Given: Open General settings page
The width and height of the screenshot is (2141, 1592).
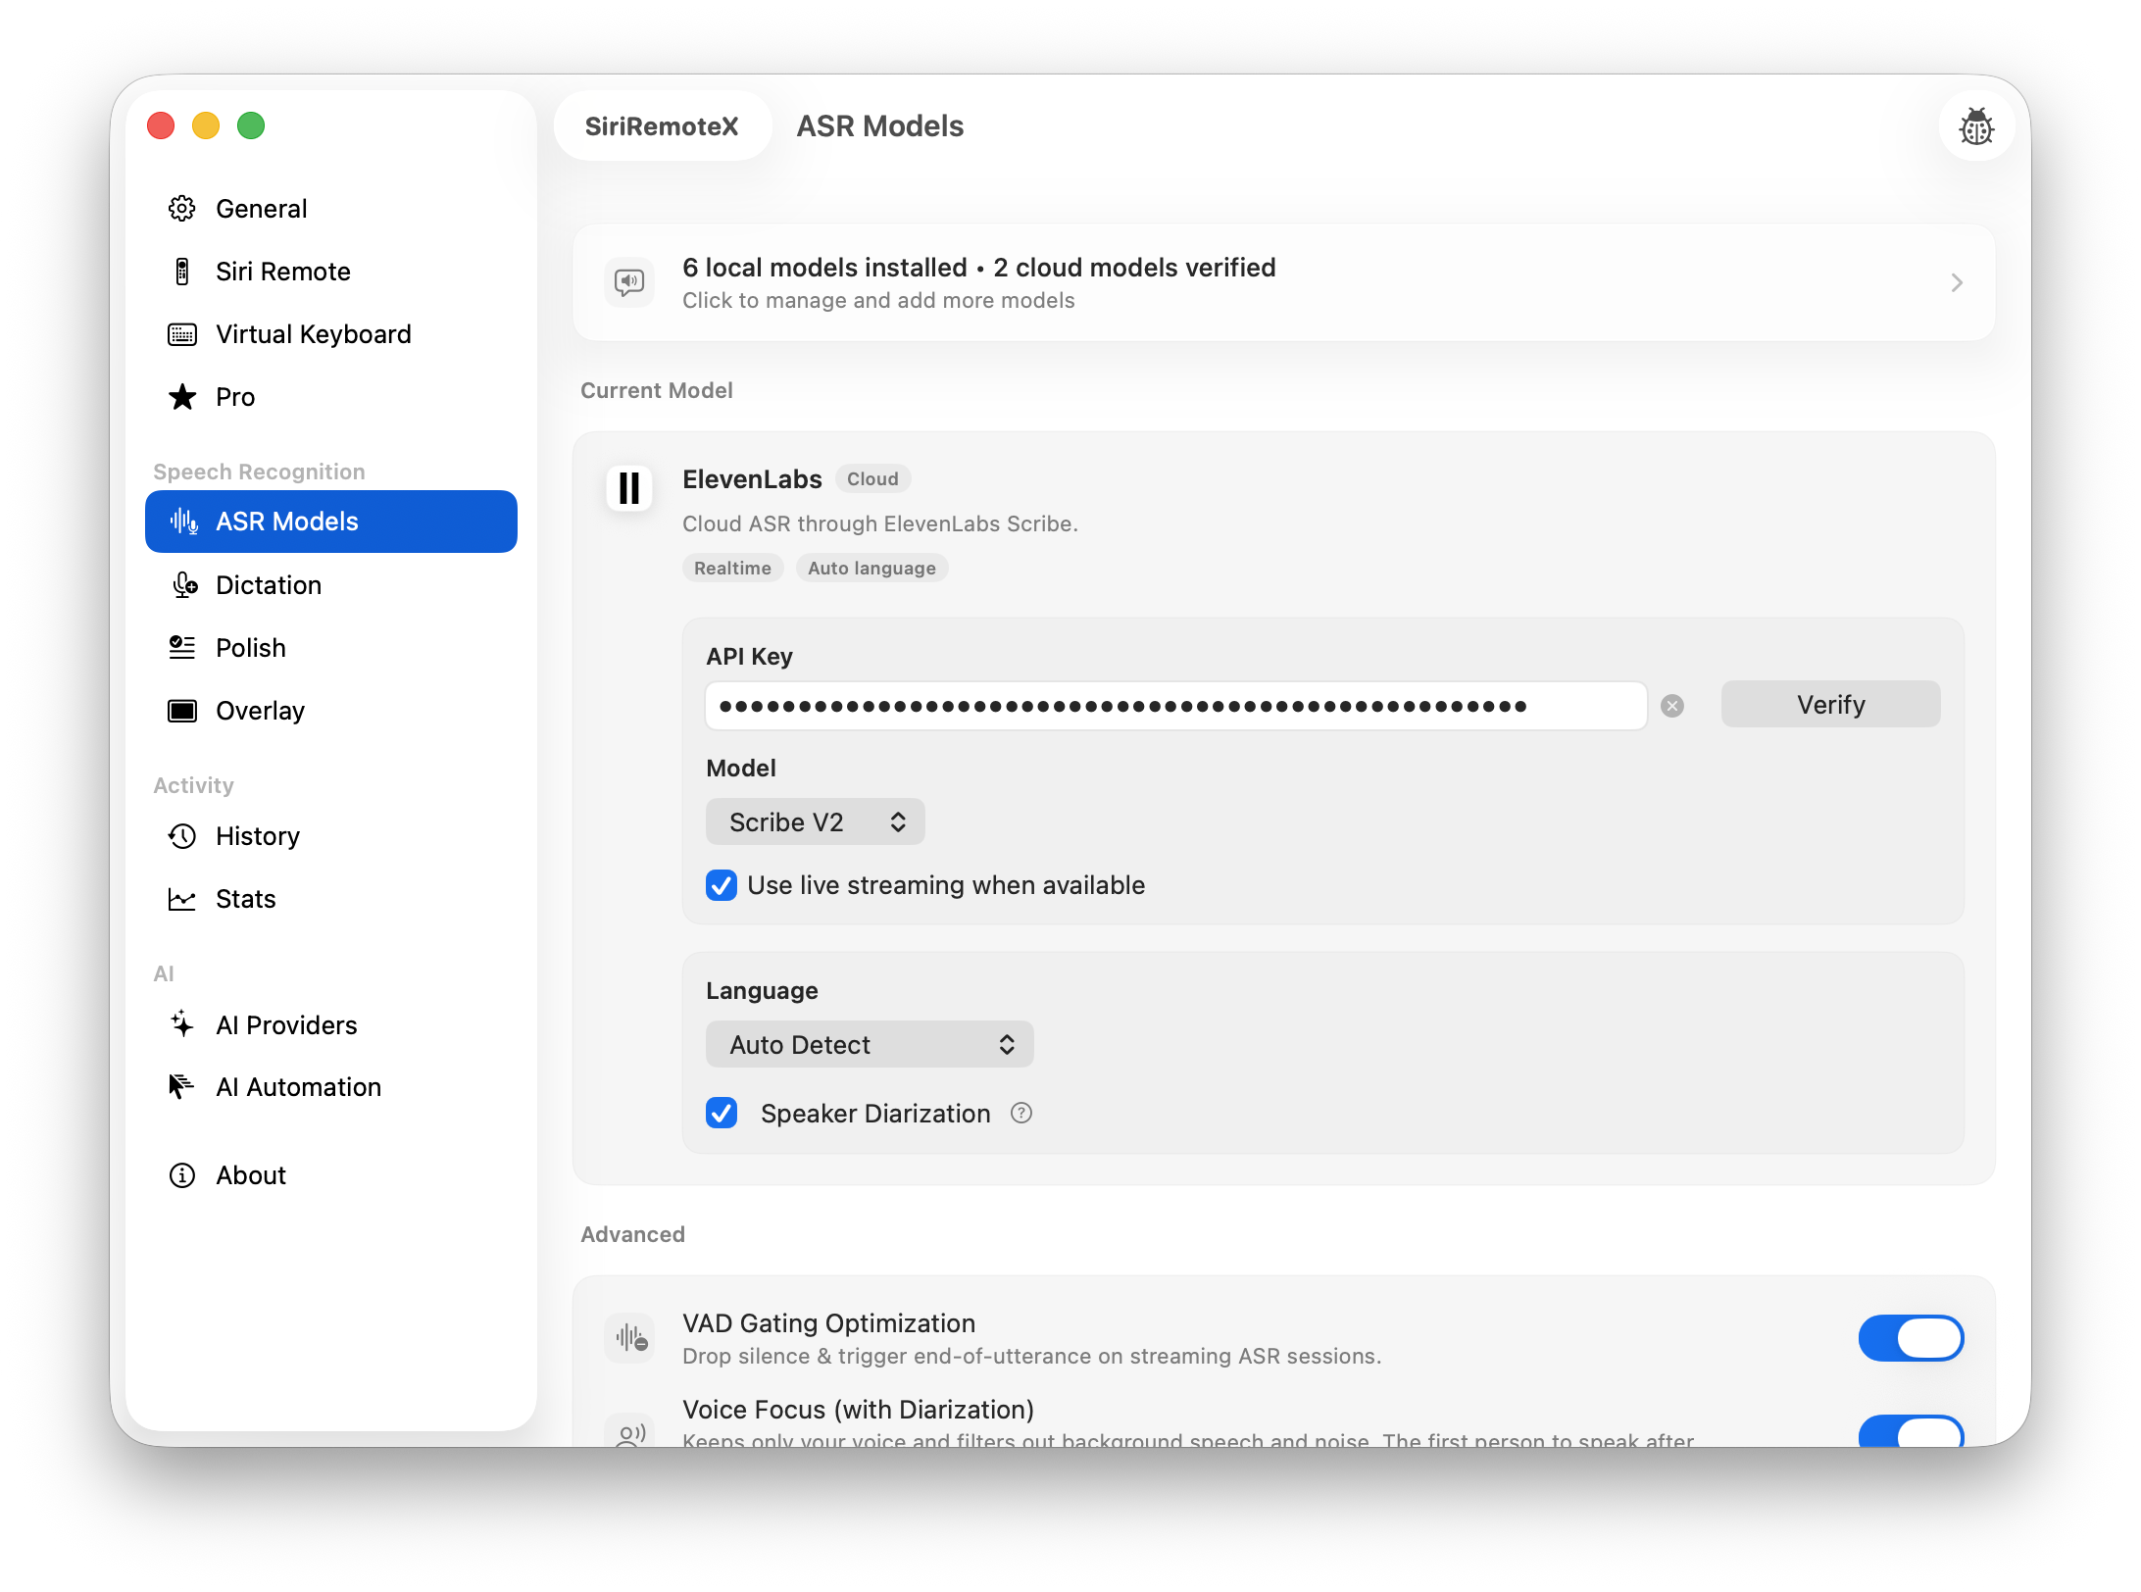Looking at the screenshot, I should pyautogui.click(x=331, y=209).
